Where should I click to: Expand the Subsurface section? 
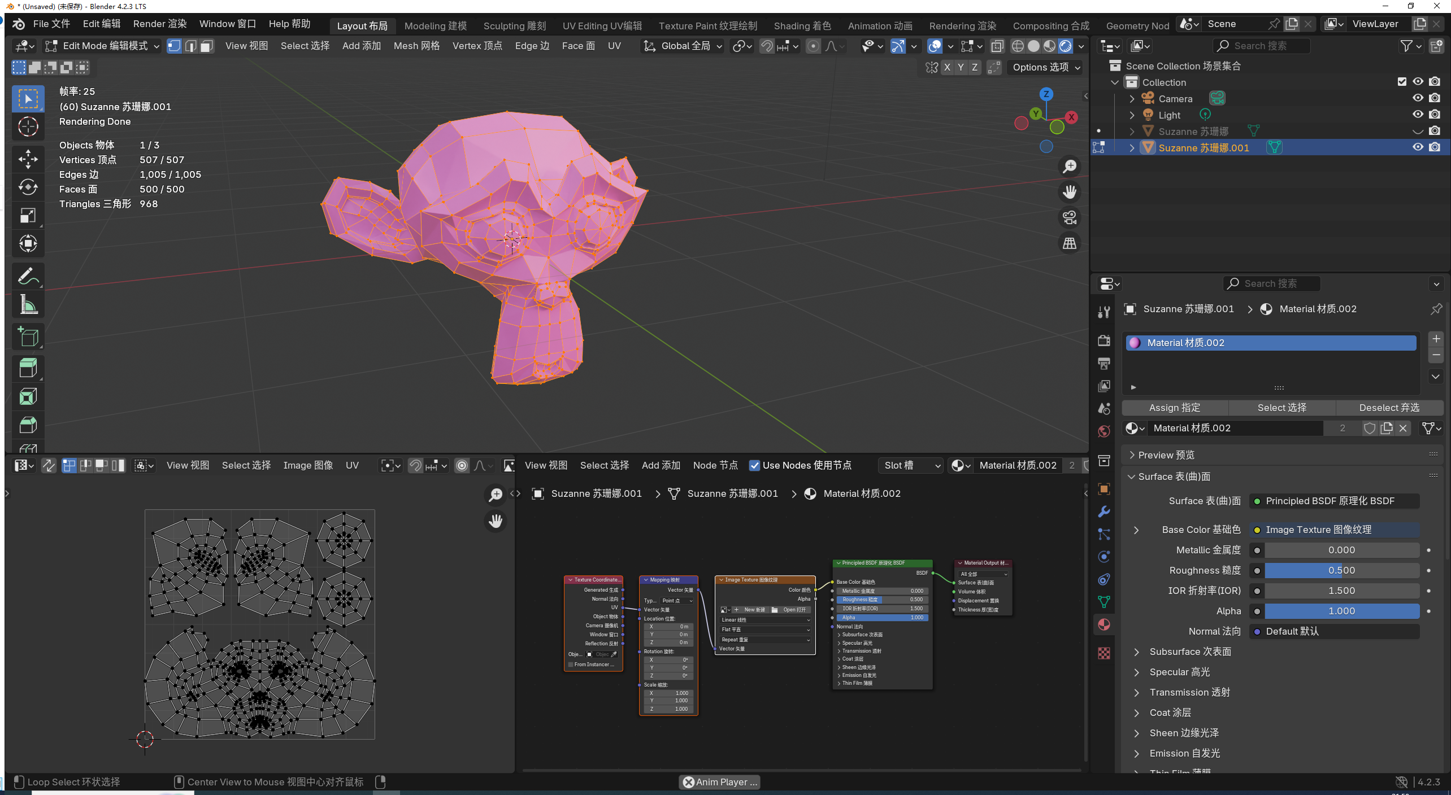point(1137,652)
